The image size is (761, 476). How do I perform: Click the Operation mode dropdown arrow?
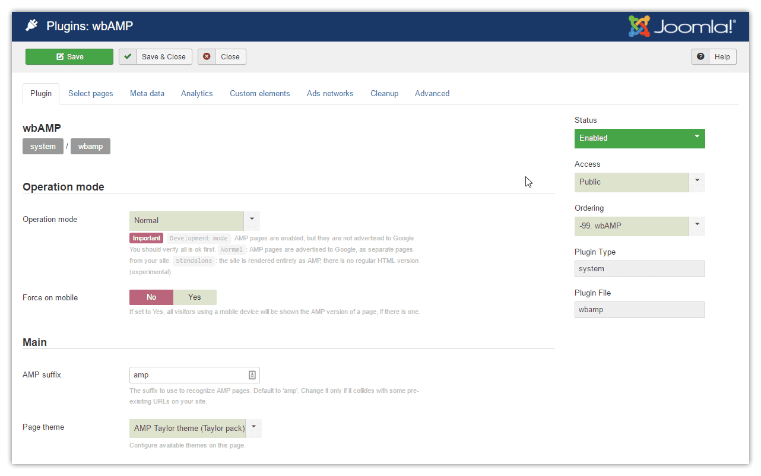point(252,220)
